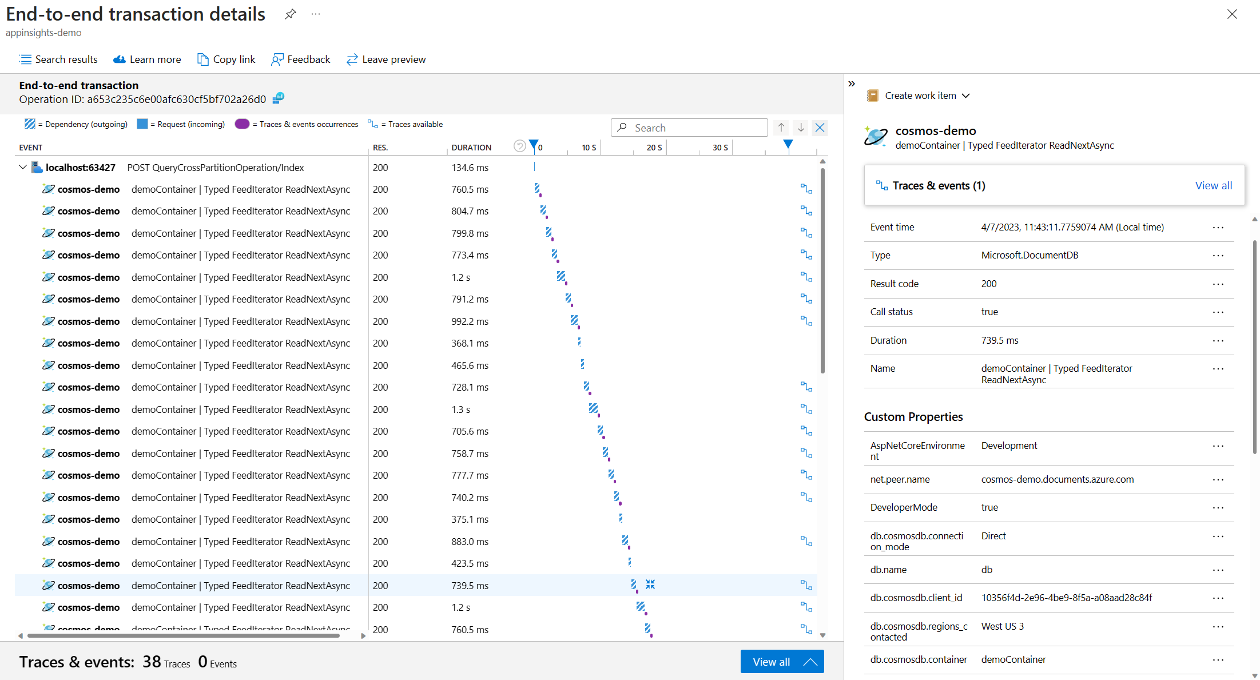Viewport: 1260px width, 680px height.
Task: Click the Operation ID correlation icon
Action: coord(278,99)
